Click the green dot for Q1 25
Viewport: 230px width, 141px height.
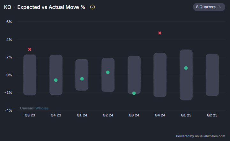point(186,68)
